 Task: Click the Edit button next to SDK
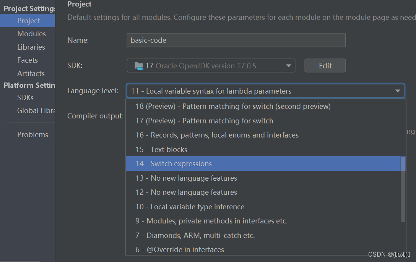point(325,65)
